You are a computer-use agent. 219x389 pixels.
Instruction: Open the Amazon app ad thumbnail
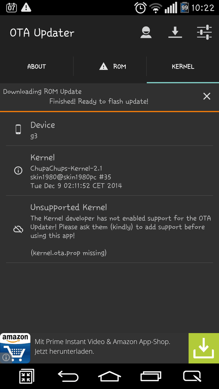tap(15, 348)
